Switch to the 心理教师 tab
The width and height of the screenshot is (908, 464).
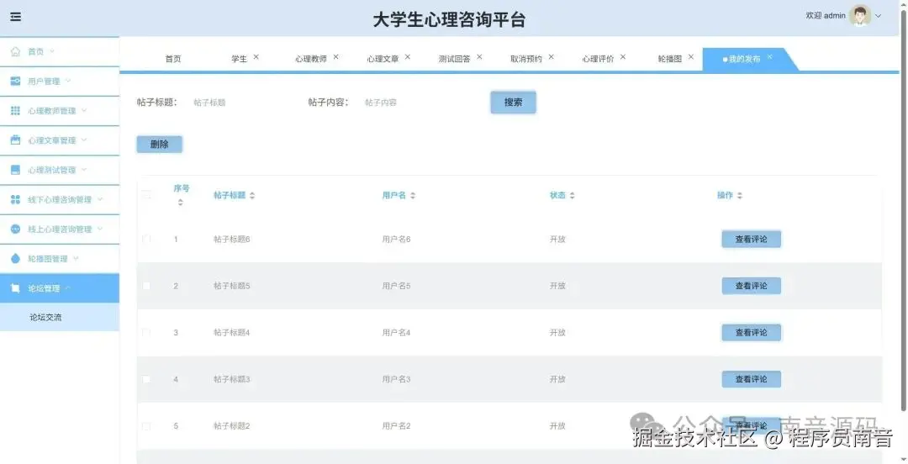[311, 59]
